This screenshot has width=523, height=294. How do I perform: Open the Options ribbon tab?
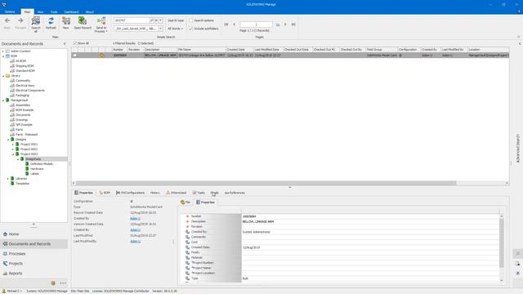[x=10, y=11]
